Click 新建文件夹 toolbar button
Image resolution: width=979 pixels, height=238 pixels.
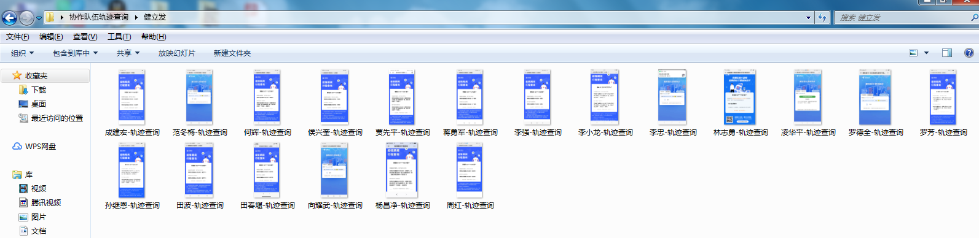(x=232, y=53)
